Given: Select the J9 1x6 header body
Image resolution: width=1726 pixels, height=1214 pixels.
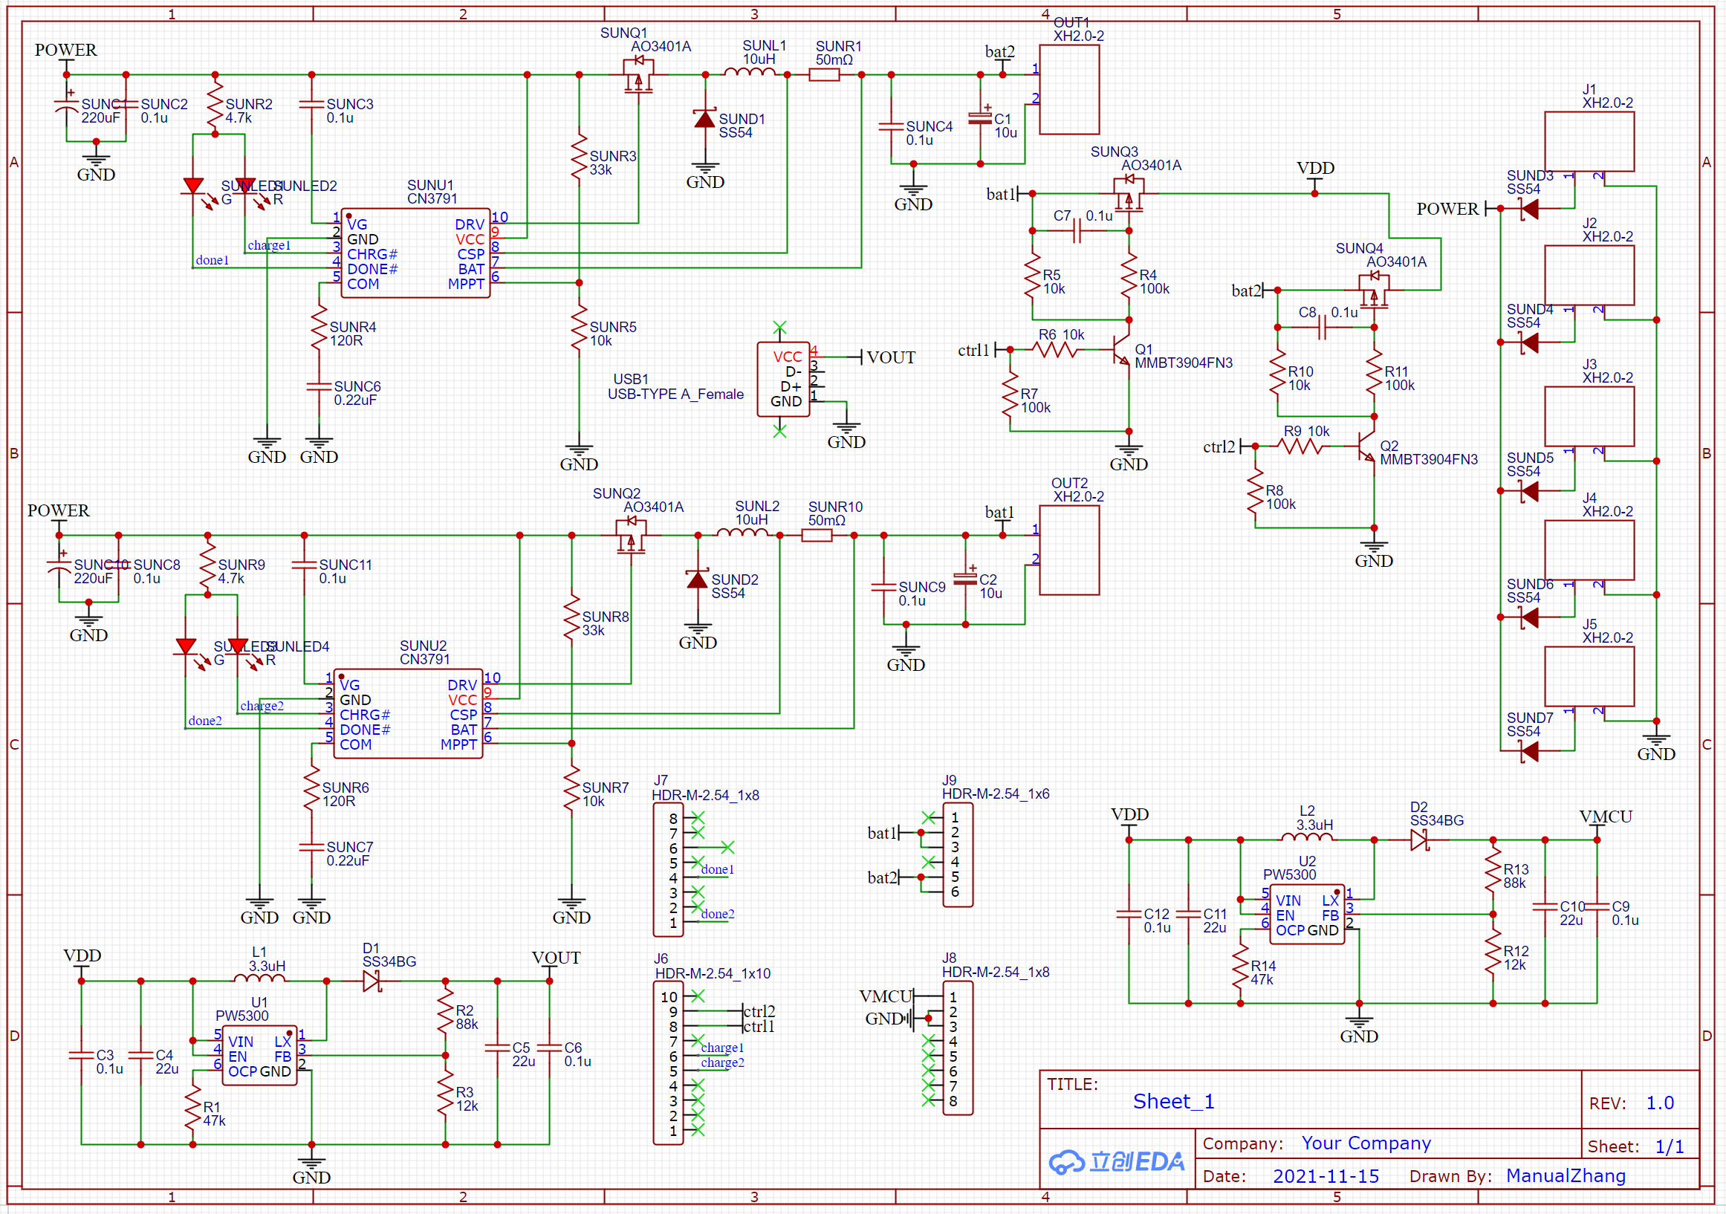Looking at the screenshot, I should (958, 854).
